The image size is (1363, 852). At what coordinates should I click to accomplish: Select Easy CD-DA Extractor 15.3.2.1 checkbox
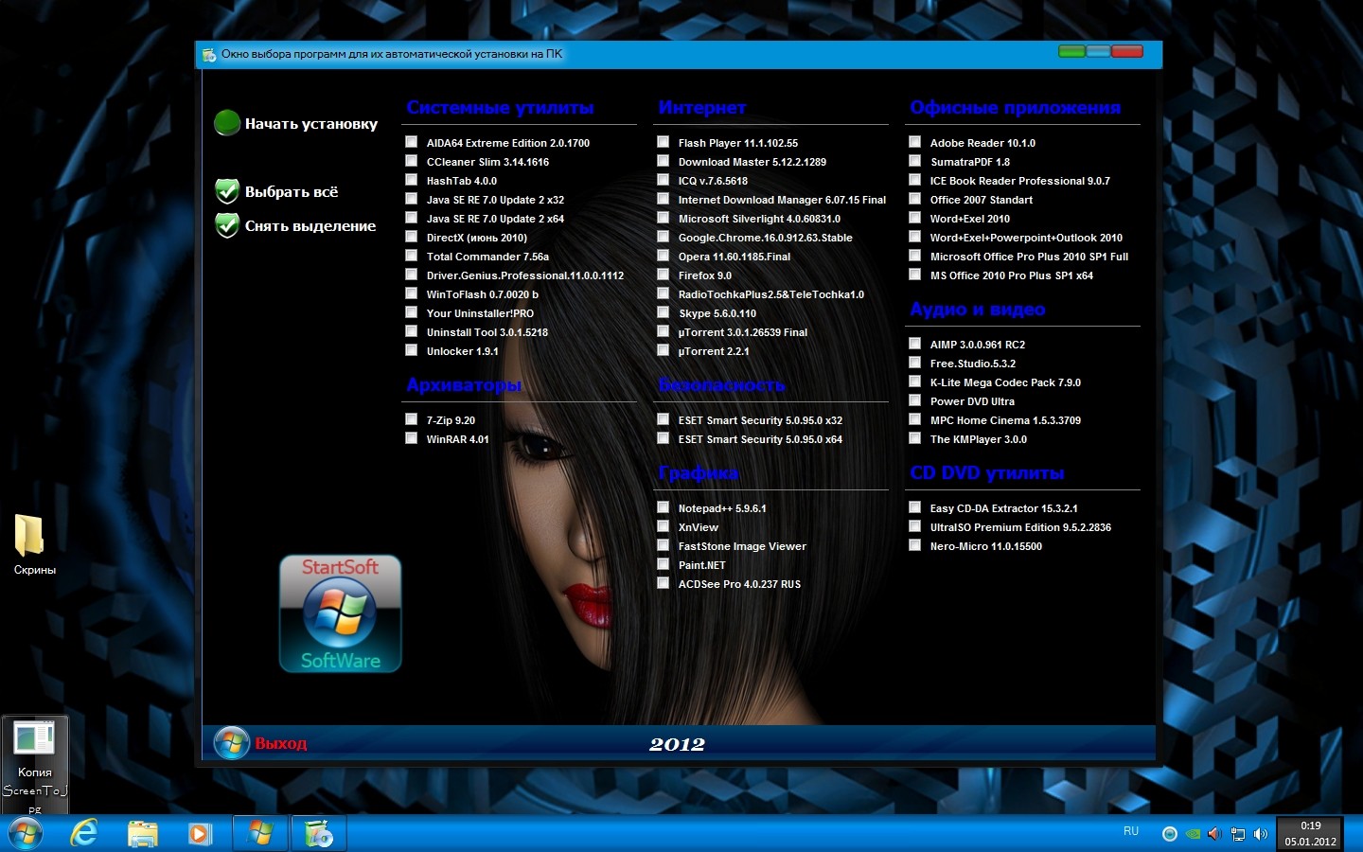(x=915, y=507)
